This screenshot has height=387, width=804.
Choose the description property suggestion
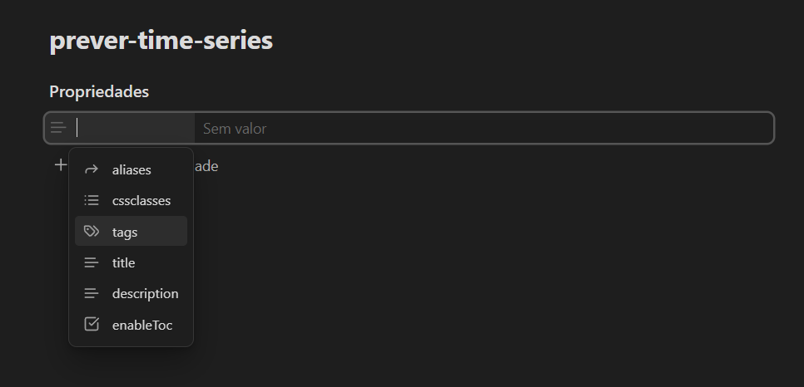tap(145, 293)
